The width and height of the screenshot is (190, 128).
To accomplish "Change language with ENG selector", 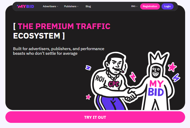I will click(134, 6).
